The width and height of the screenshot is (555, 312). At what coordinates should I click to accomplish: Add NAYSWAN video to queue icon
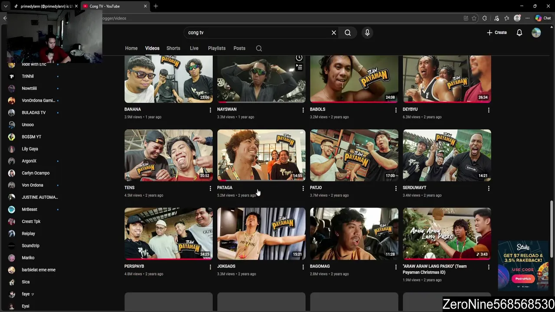click(299, 67)
